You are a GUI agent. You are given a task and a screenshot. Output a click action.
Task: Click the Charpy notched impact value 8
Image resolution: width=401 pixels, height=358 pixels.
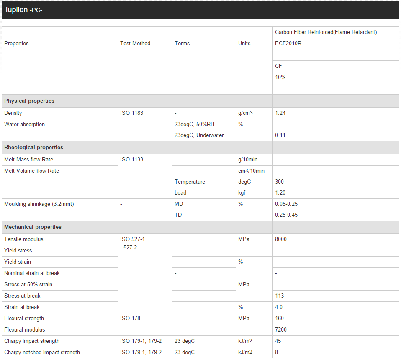(x=276, y=352)
